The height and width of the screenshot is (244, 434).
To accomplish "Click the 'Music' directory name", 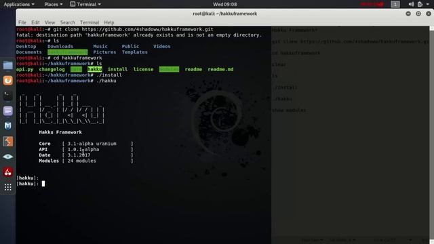I will 100,47.
